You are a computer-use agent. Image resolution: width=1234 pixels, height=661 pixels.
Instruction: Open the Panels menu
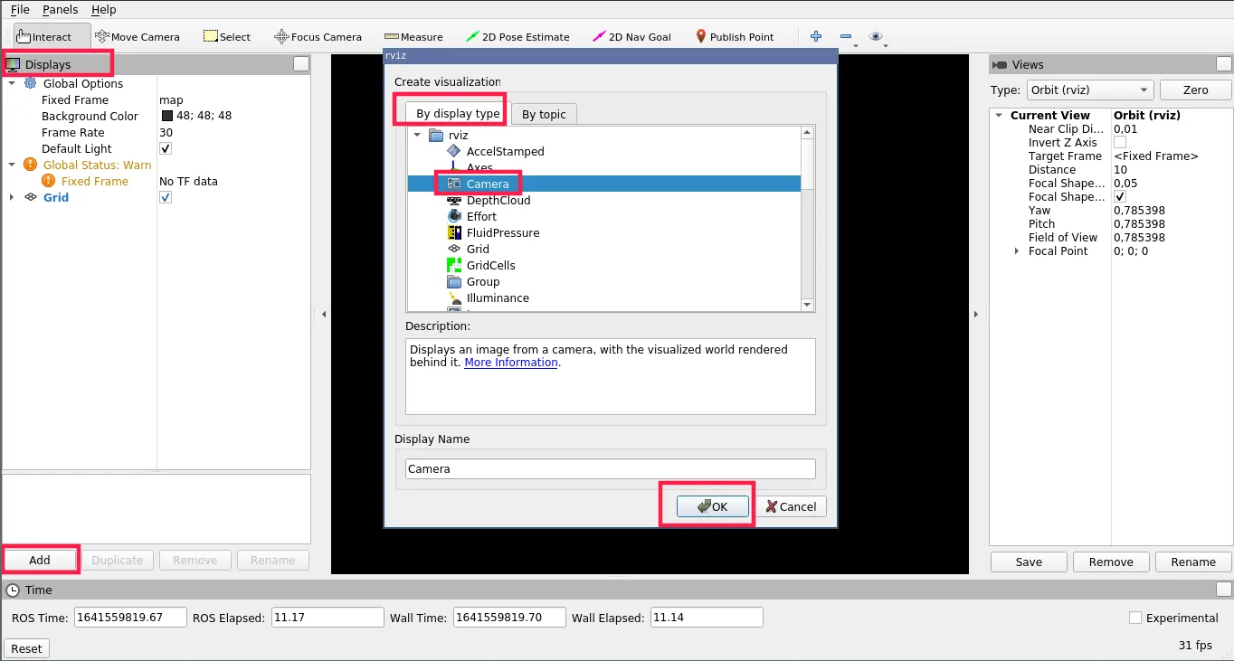pyautogui.click(x=61, y=10)
